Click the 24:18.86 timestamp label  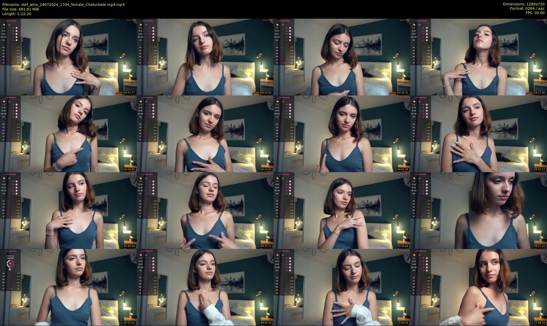pos(129,169)
